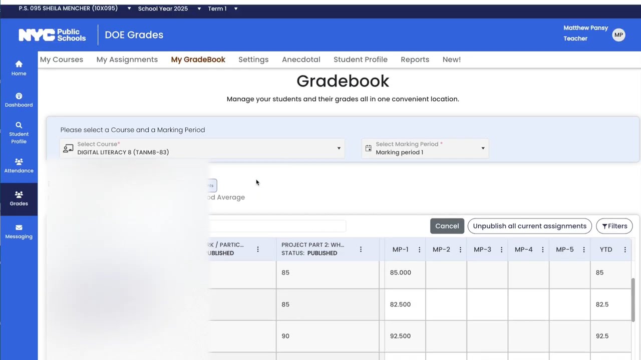Open the Filters button
The image size is (641, 360).
(x=614, y=226)
